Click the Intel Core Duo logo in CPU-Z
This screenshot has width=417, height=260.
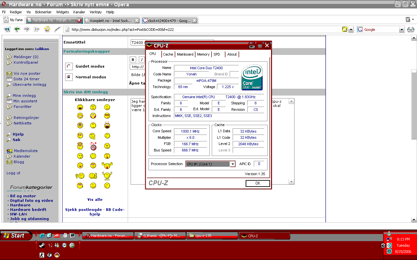point(252,77)
